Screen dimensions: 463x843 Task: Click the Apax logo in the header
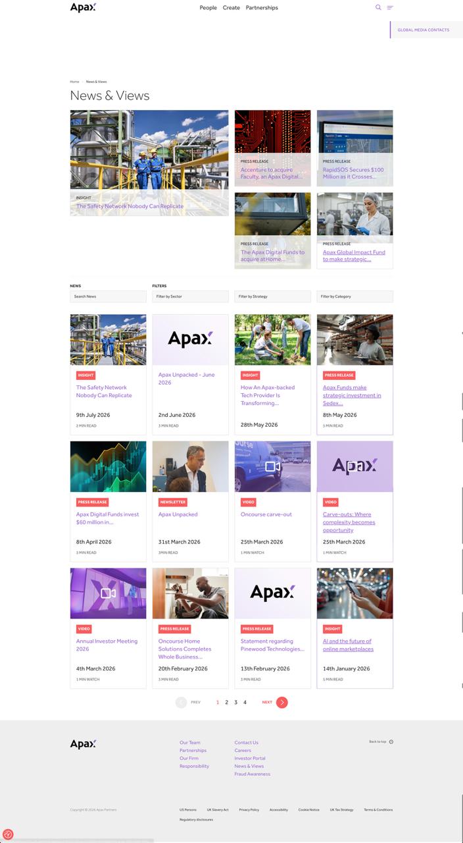[83, 7]
